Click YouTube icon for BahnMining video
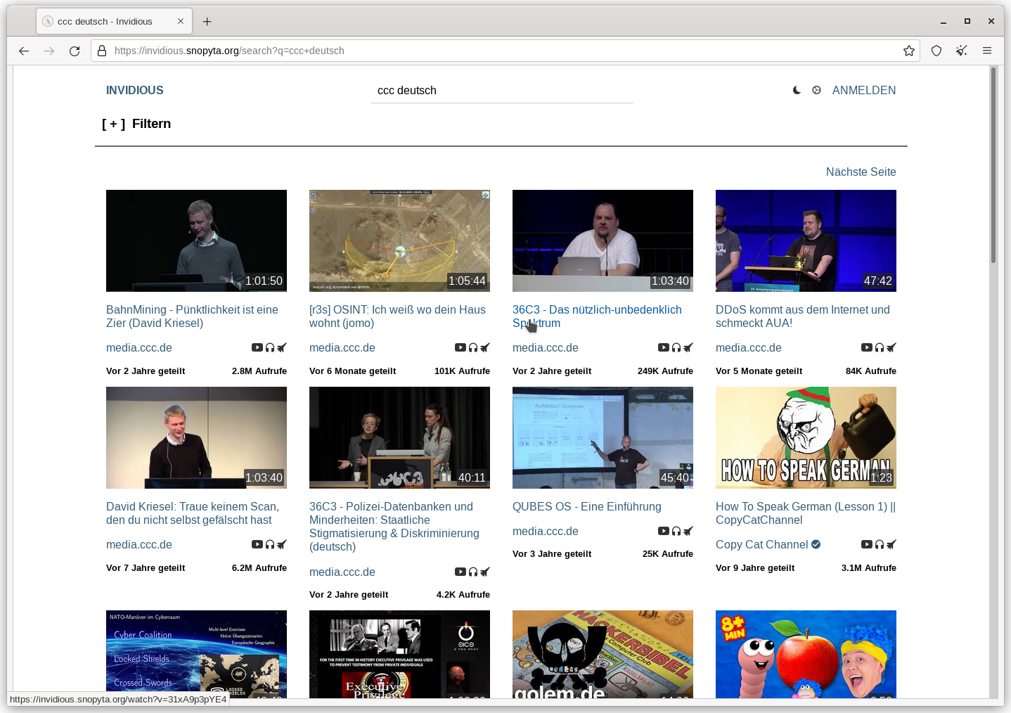 pos(257,347)
